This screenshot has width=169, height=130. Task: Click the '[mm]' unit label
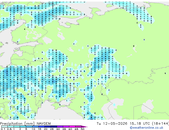tap(30, 124)
